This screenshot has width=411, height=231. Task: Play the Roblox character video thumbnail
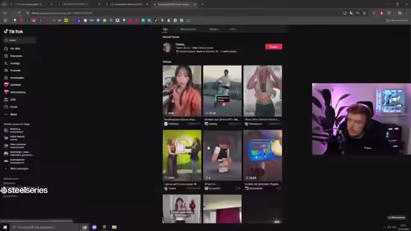click(222, 155)
